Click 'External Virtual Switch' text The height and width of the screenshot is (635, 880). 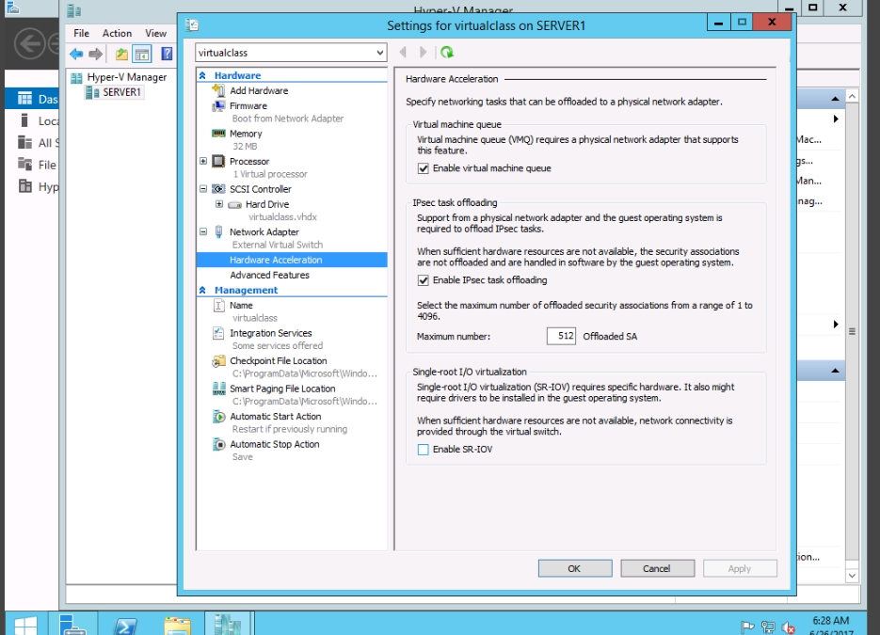(x=278, y=245)
